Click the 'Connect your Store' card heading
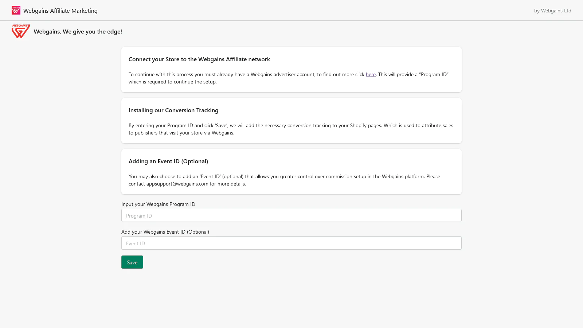This screenshot has width=583, height=328. pyautogui.click(x=199, y=59)
